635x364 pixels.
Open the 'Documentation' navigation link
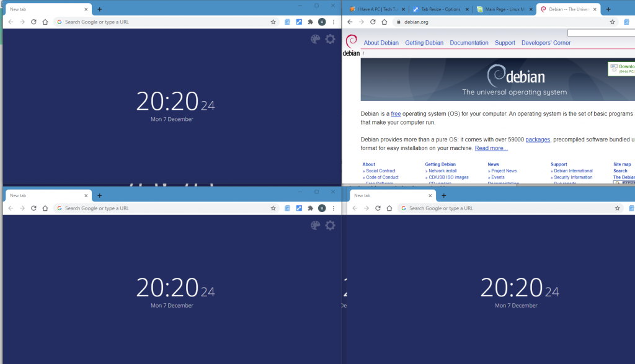point(469,43)
